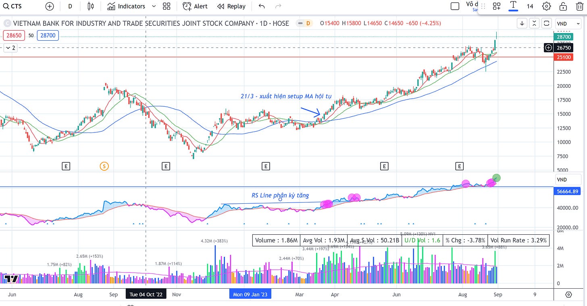Open drawing settings gear
The height and width of the screenshot is (306, 587).
[547, 6]
